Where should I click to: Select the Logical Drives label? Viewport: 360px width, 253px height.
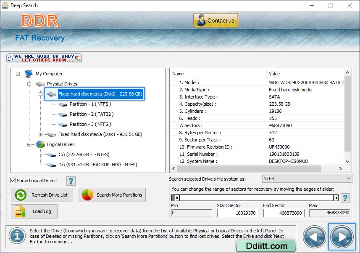(x=61, y=144)
